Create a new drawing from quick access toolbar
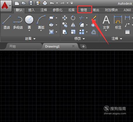133x122 pixels. tap(17, 3)
